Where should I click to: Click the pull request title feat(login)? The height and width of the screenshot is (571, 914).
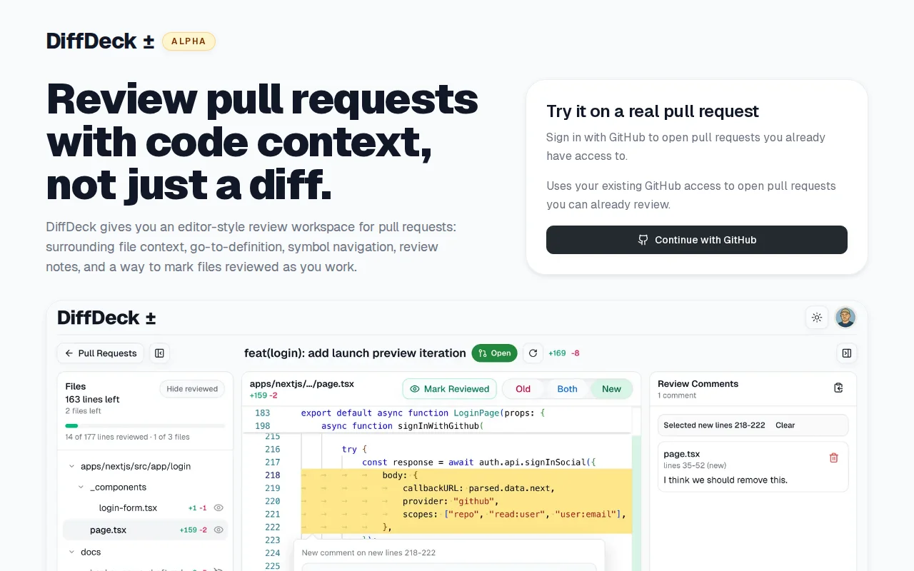pyautogui.click(x=355, y=353)
